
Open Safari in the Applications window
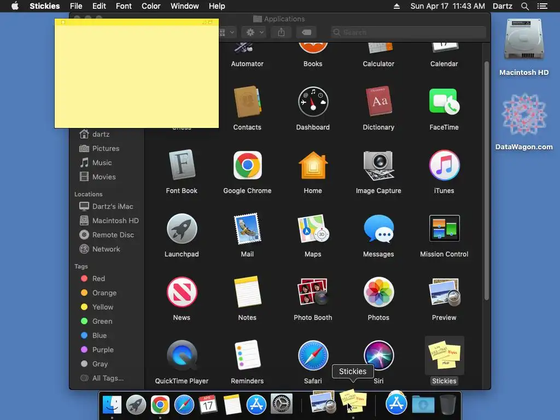(x=313, y=355)
